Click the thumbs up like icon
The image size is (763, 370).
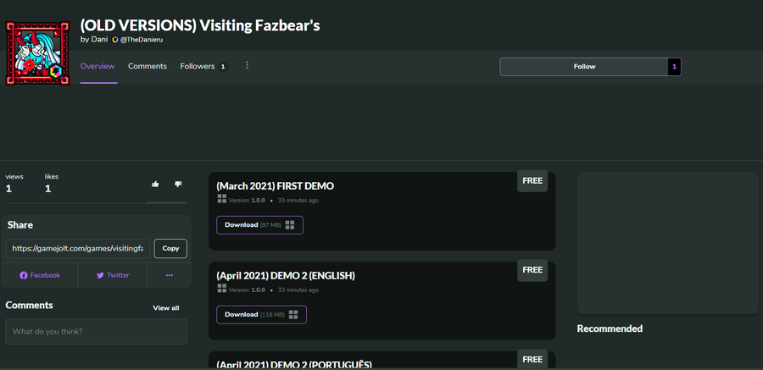(155, 184)
